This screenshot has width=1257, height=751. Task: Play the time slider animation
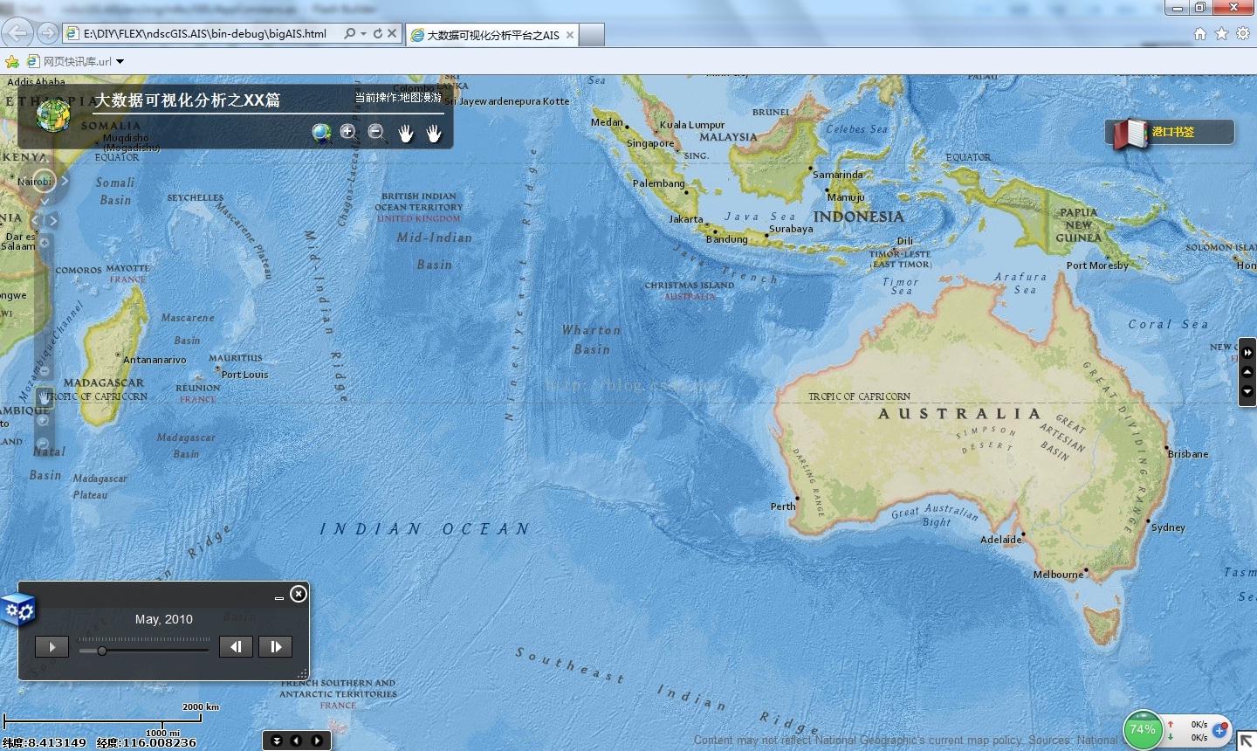[x=52, y=647]
